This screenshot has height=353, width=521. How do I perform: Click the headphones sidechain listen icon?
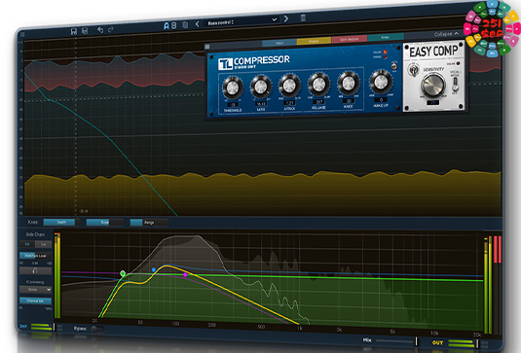(35, 270)
